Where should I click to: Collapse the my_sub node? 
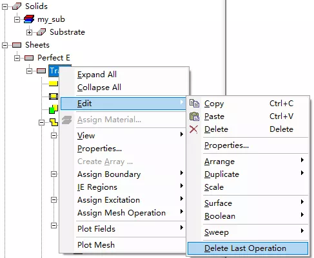tap(17, 19)
